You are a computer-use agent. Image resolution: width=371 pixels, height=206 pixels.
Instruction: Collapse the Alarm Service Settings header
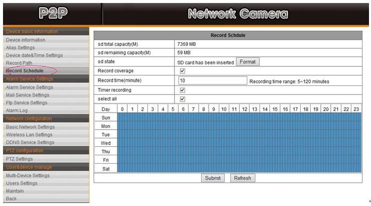[x=29, y=79]
